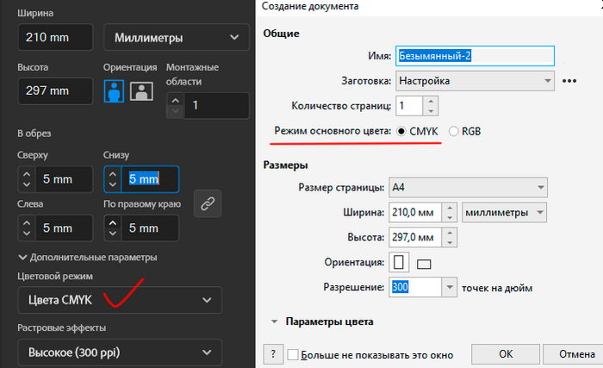
Task: Open the Размер страницы A4 dropdown
Action: point(468,187)
